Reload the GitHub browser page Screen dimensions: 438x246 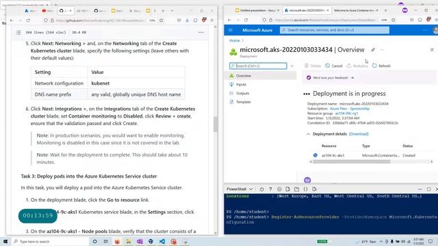click(28, 20)
